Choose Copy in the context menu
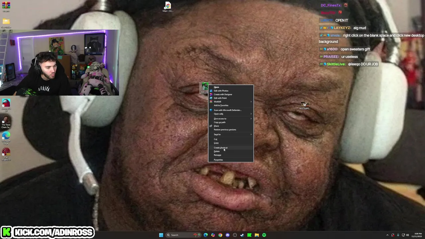 tap(231, 143)
